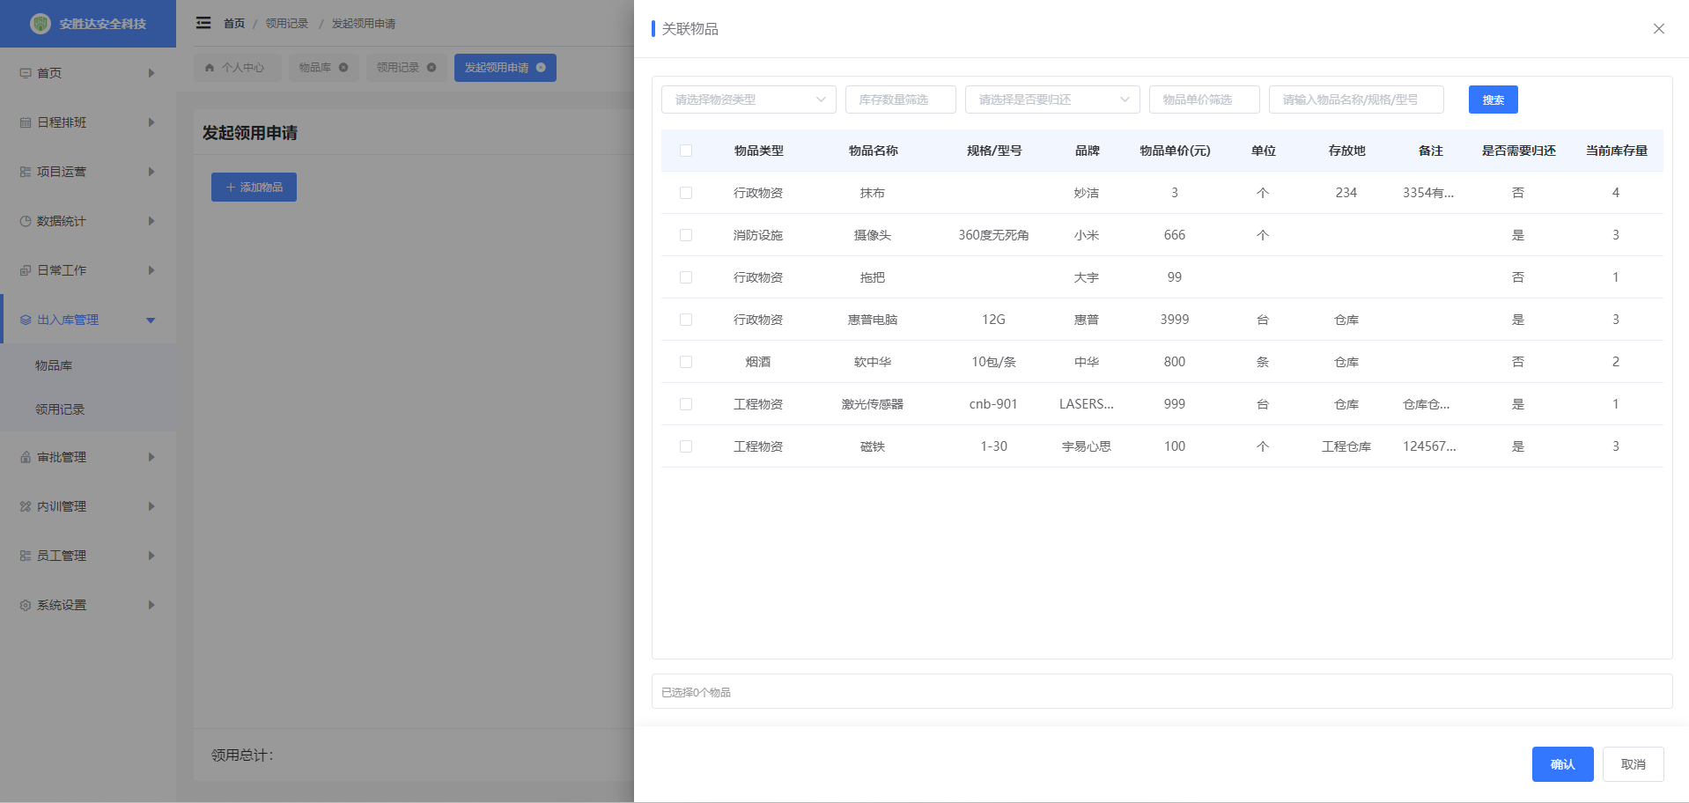Click the 取消 button
1689x803 pixels.
(x=1633, y=764)
